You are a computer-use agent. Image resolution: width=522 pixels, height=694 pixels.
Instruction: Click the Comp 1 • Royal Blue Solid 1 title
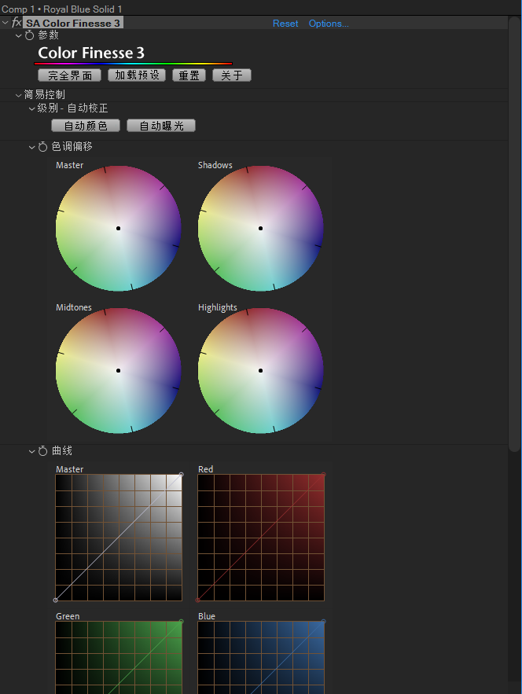tap(61, 9)
